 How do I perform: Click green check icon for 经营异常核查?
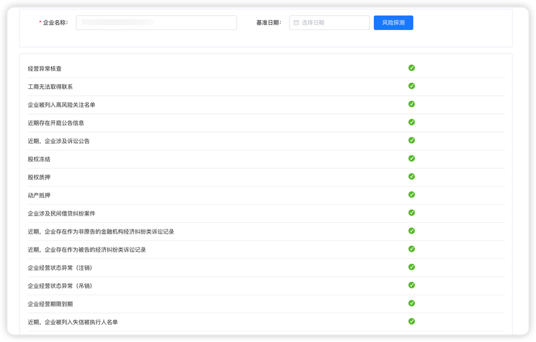coord(411,68)
